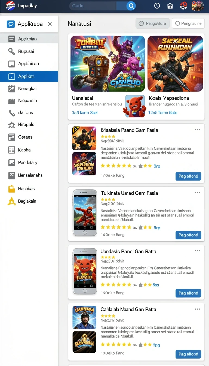Open more options for Tukinata Uanad Gam Pasia
This screenshot has width=209, height=366.
197,193
